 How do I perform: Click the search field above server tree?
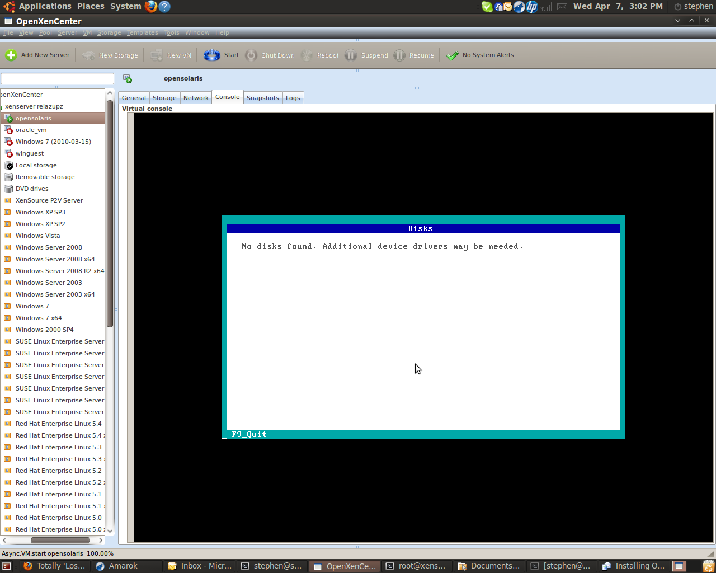point(57,78)
